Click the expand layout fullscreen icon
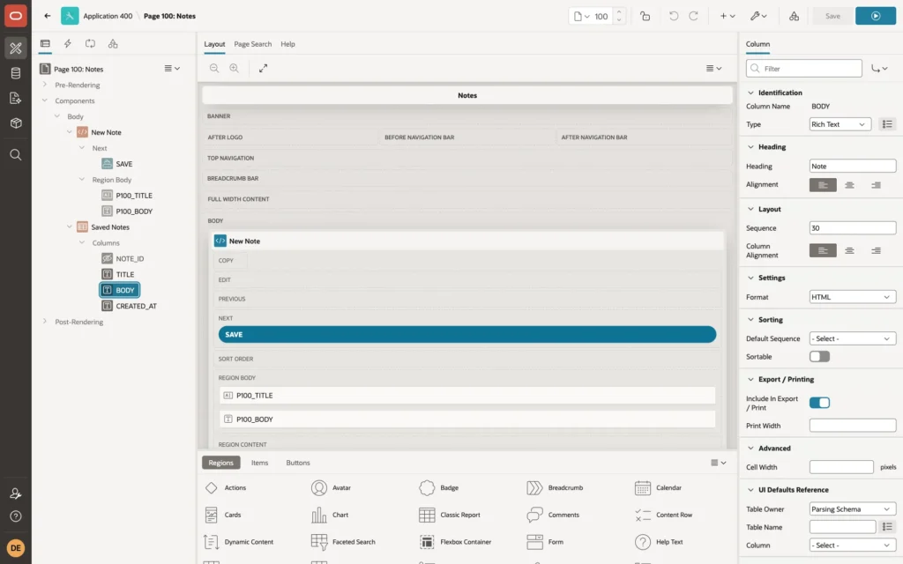Viewport: 903px width, 564px height. pos(263,69)
